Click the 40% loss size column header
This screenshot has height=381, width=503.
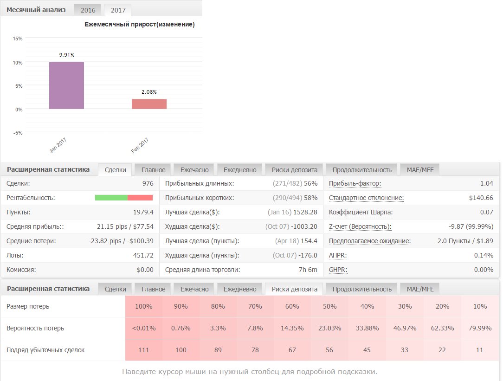tap(368, 306)
